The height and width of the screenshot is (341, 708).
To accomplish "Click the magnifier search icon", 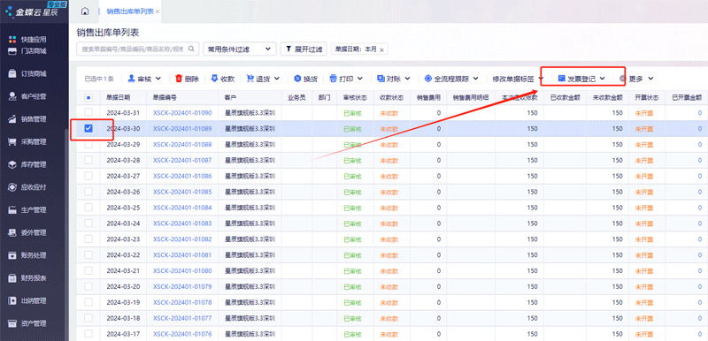I will point(191,49).
